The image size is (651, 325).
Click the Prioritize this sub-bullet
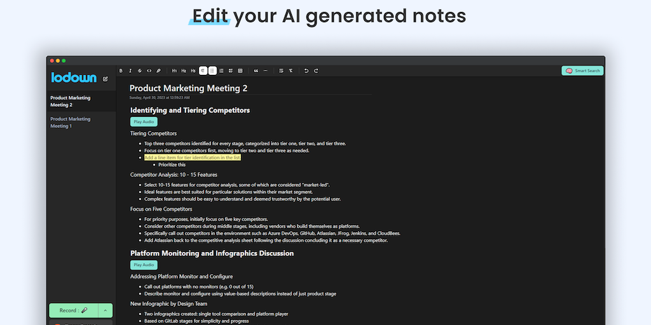point(172,164)
